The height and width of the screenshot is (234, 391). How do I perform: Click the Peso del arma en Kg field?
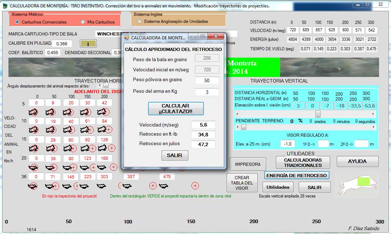(207, 92)
